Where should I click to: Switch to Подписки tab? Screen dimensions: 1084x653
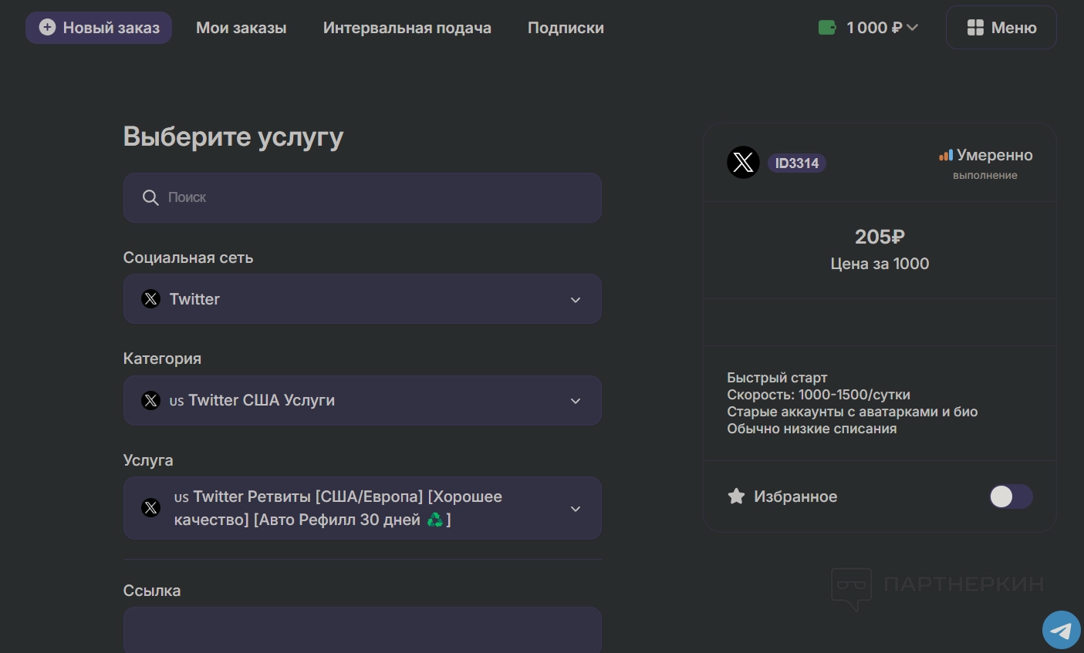coord(566,28)
